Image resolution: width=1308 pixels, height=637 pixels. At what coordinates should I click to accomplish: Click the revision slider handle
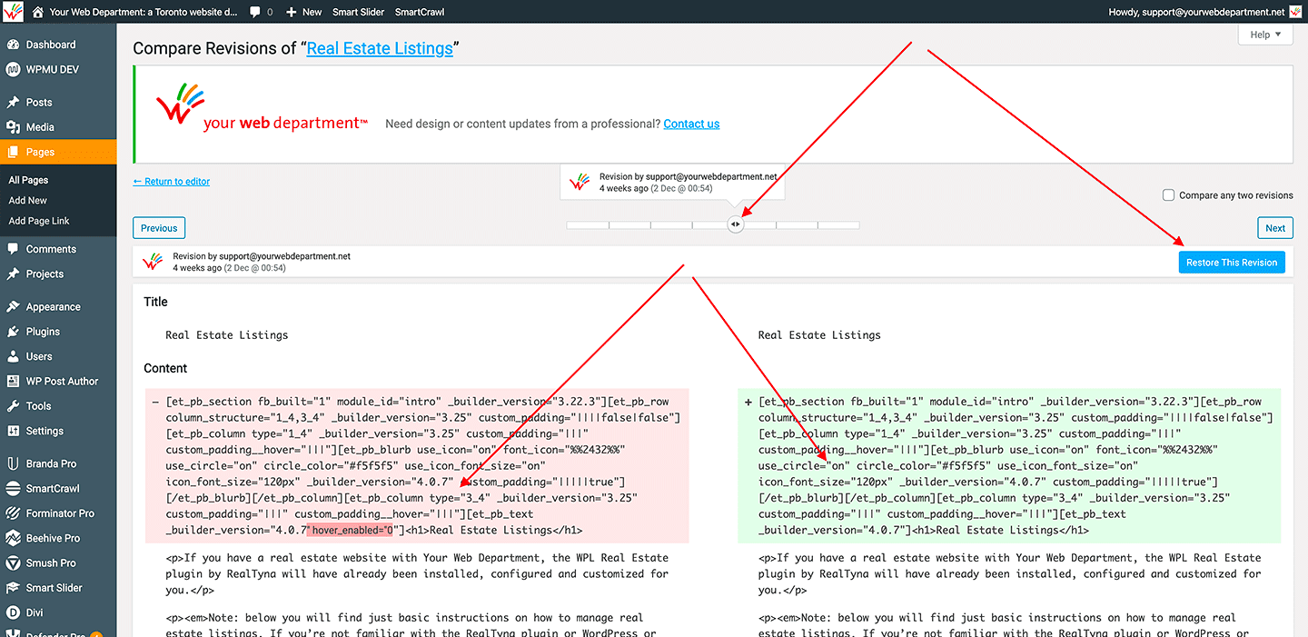tap(736, 224)
